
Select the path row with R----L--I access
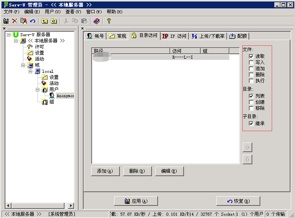[161, 57]
